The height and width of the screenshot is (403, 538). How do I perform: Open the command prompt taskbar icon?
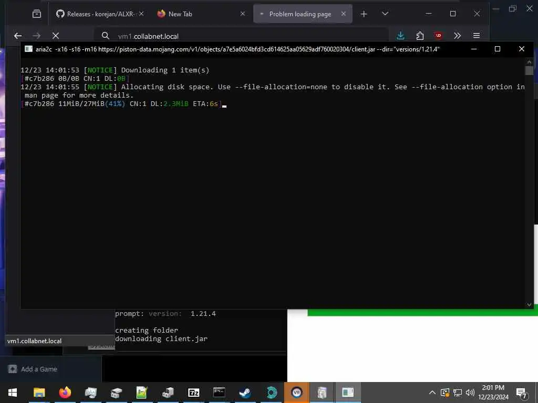(x=219, y=393)
